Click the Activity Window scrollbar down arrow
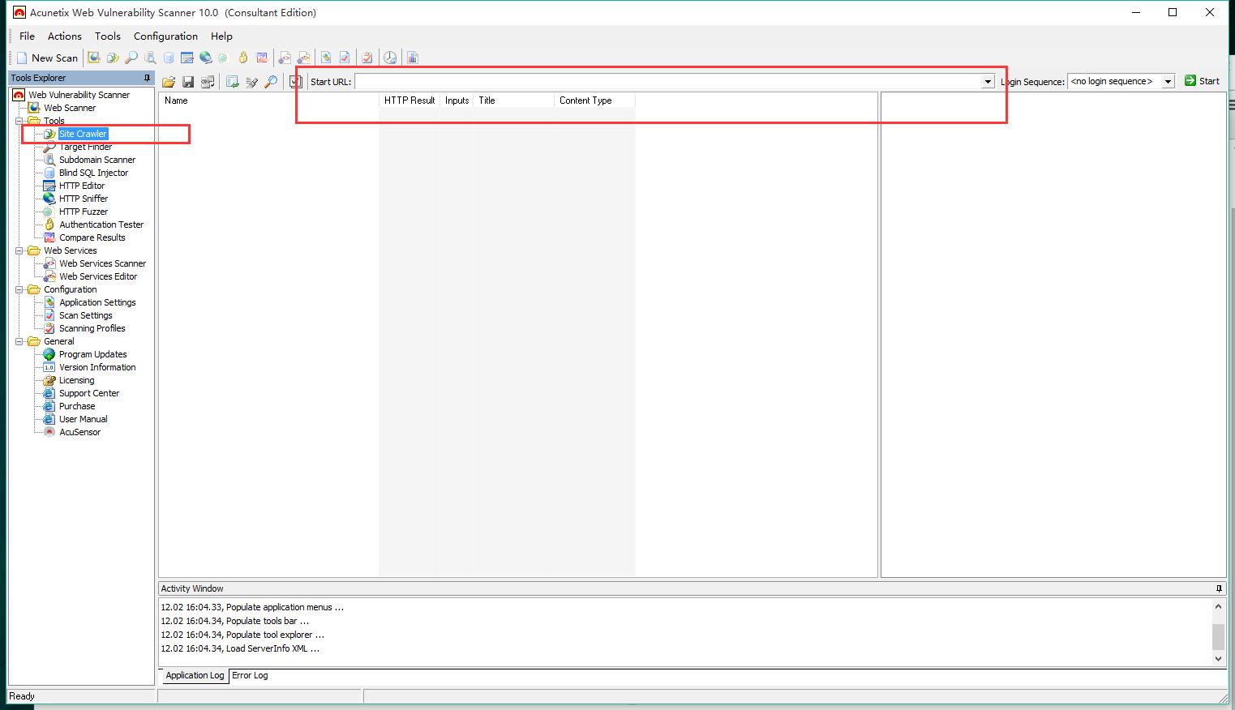Screen dimensions: 1235x710 (x=1218, y=658)
